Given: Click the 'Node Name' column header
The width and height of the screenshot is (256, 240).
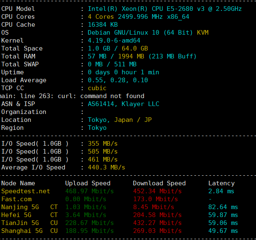Looking at the screenshot, I should coord(18,183).
